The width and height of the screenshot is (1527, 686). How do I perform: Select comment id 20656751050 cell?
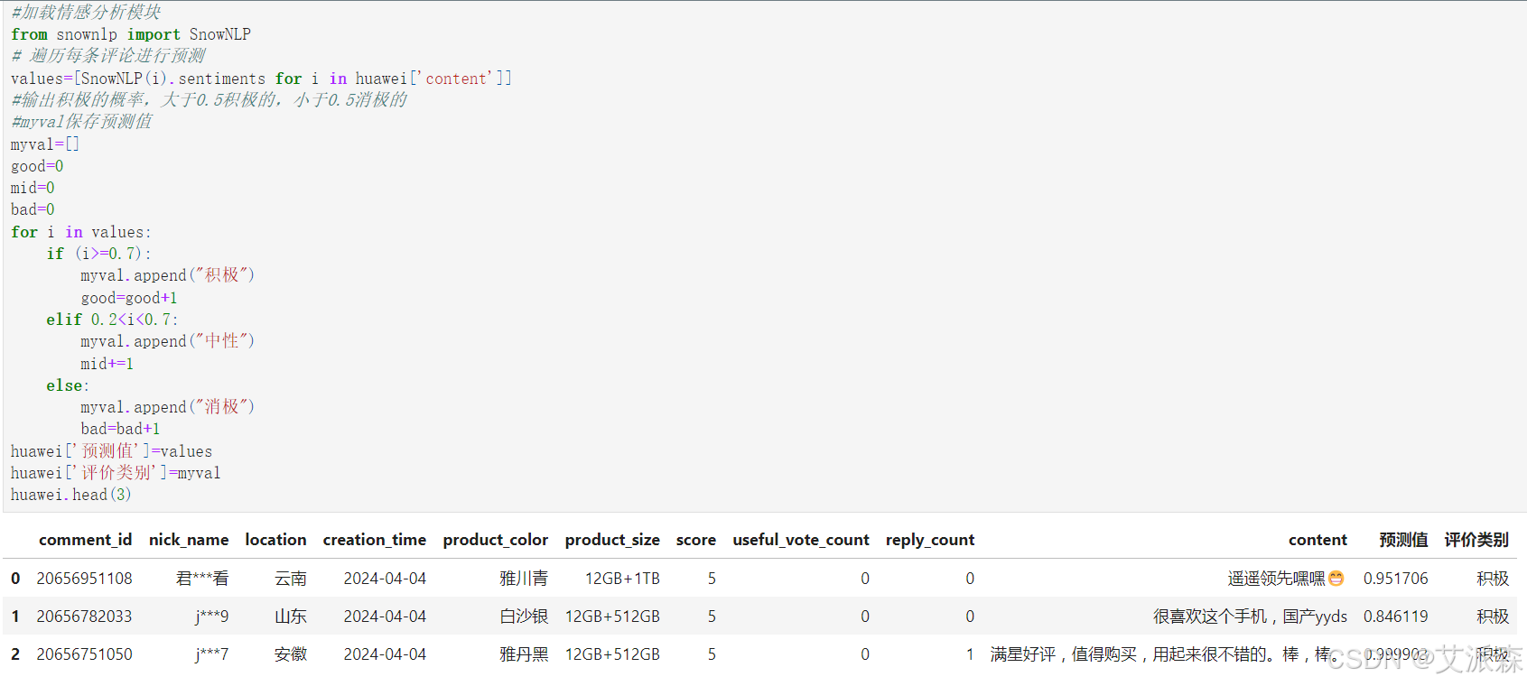point(84,654)
